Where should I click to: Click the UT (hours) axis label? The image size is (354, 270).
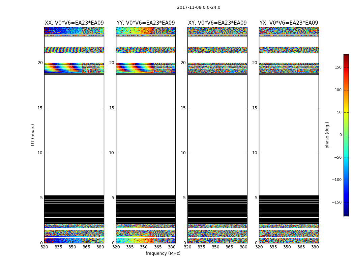33,135
